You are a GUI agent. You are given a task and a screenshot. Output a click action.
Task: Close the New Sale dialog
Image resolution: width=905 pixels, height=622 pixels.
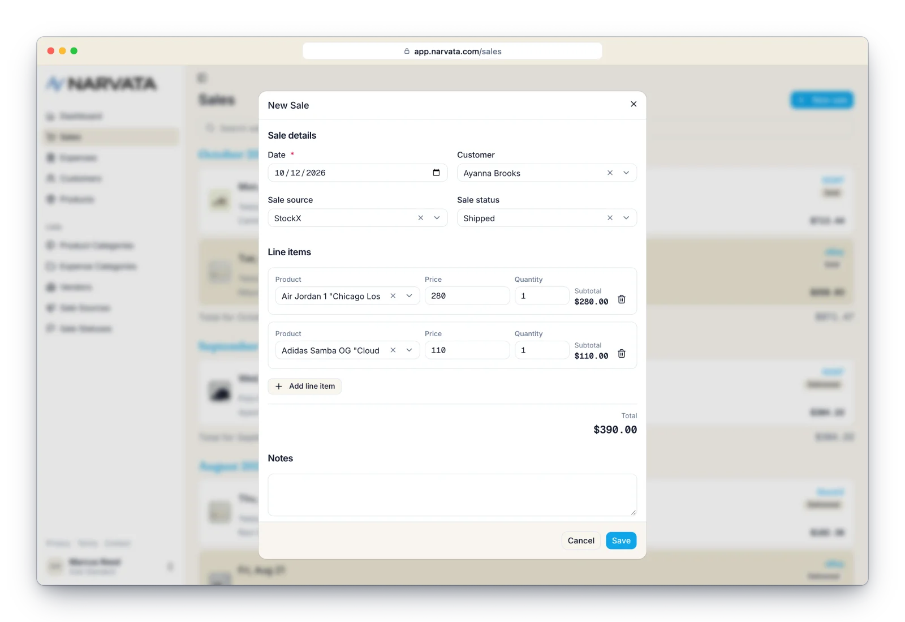[x=633, y=104]
